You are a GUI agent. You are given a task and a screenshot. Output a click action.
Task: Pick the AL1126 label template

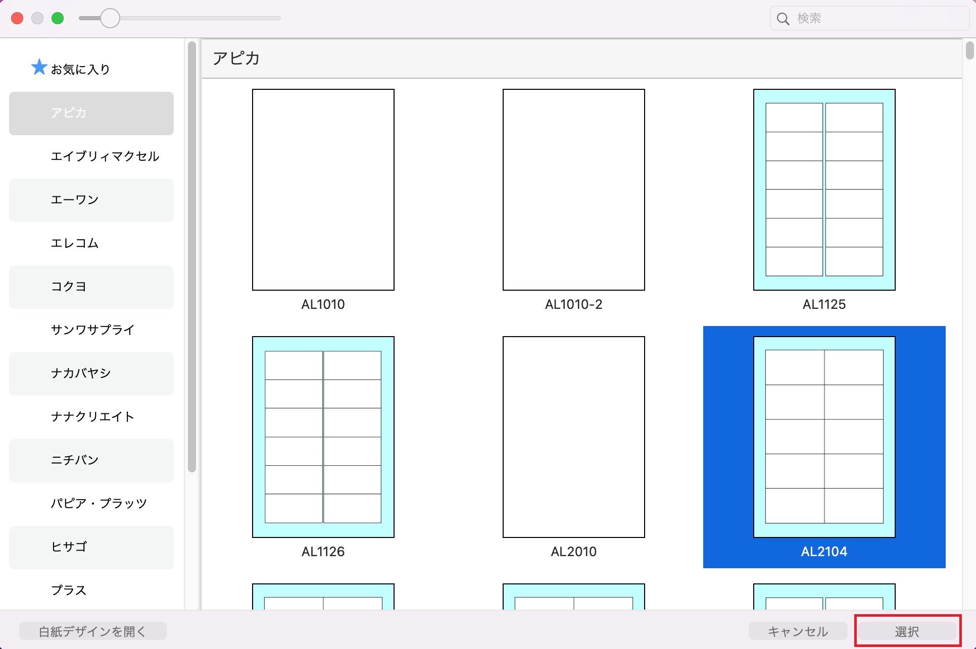(323, 437)
